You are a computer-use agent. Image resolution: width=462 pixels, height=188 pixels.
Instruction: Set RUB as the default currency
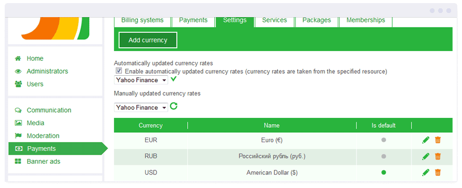tap(383, 156)
